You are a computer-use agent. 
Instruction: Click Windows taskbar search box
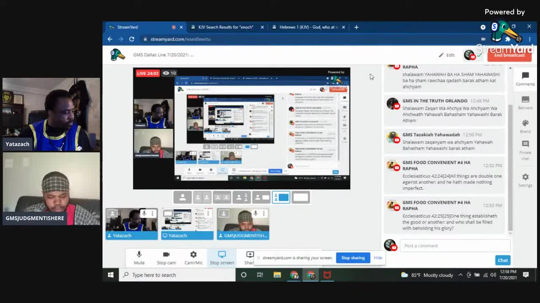pos(177,275)
